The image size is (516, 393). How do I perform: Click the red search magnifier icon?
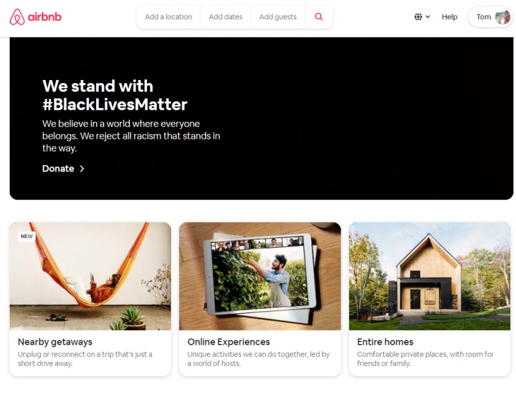pos(319,17)
